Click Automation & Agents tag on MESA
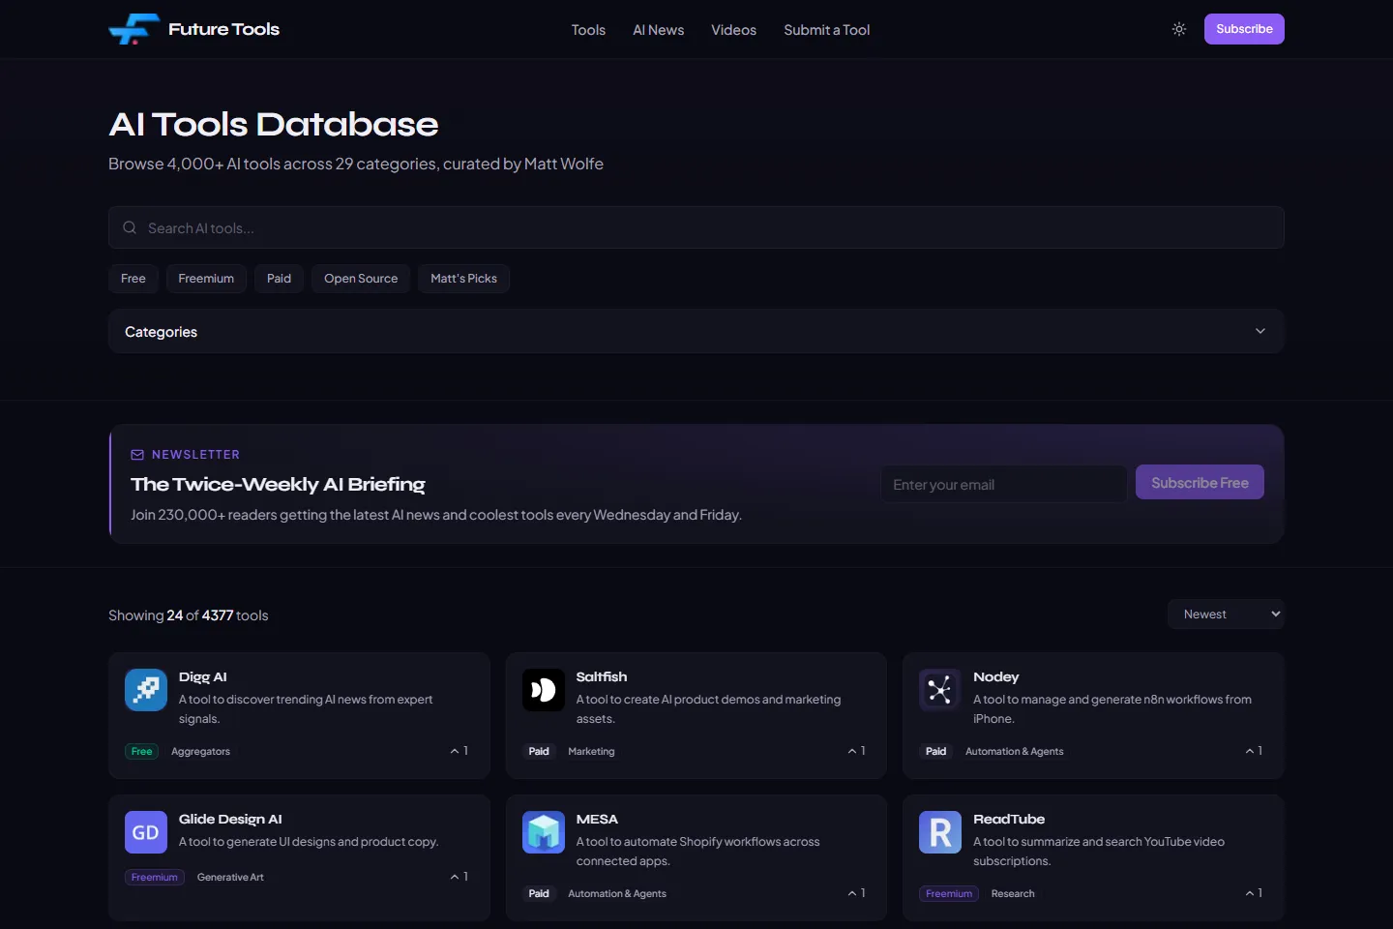This screenshot has width=1393, height=929. 617,893
